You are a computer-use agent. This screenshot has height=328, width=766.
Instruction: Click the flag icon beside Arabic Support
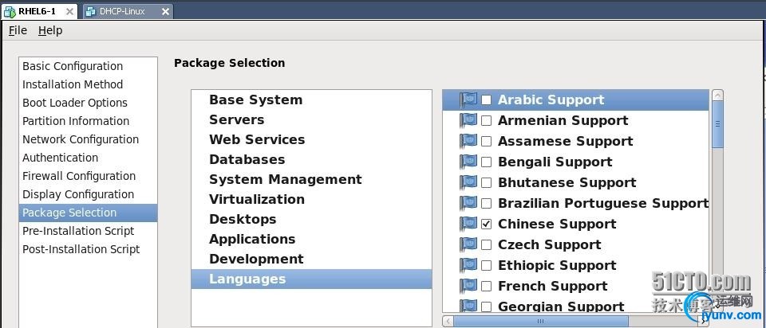(468, 100)
